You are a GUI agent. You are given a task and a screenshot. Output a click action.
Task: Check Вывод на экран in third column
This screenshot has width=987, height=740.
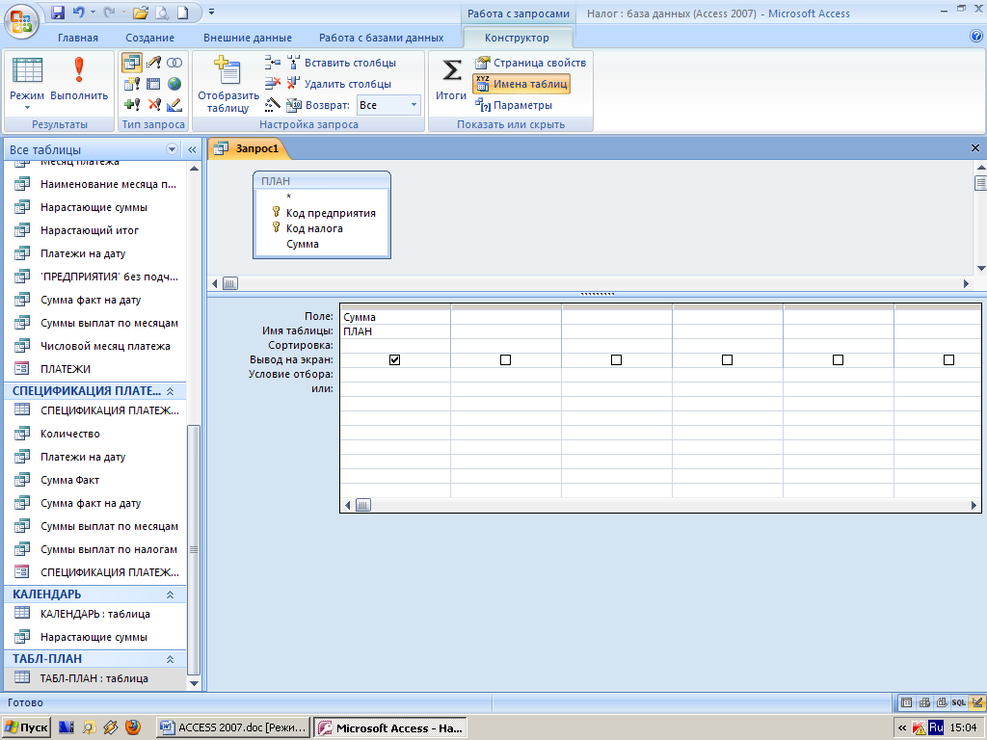(x=616, y=360)
